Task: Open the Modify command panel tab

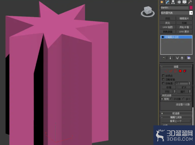Action: click(x=167, y=2)
